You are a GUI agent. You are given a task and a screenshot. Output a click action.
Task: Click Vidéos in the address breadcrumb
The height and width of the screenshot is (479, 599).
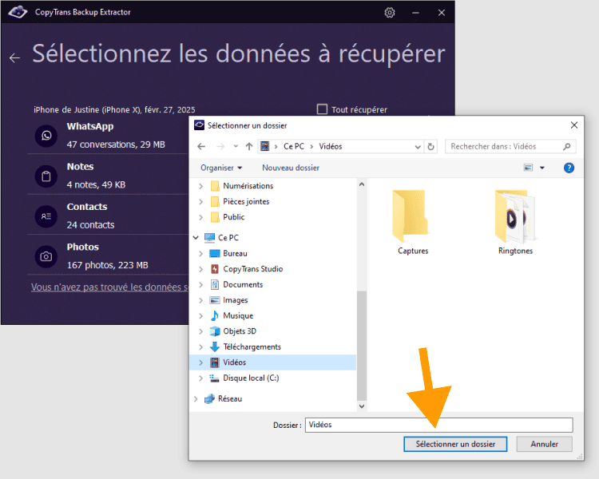(x=331, y=146)
